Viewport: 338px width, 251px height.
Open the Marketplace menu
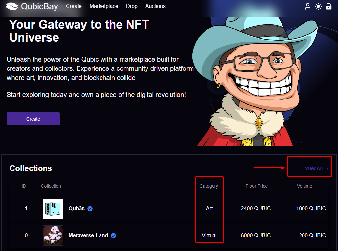(103, 6)
